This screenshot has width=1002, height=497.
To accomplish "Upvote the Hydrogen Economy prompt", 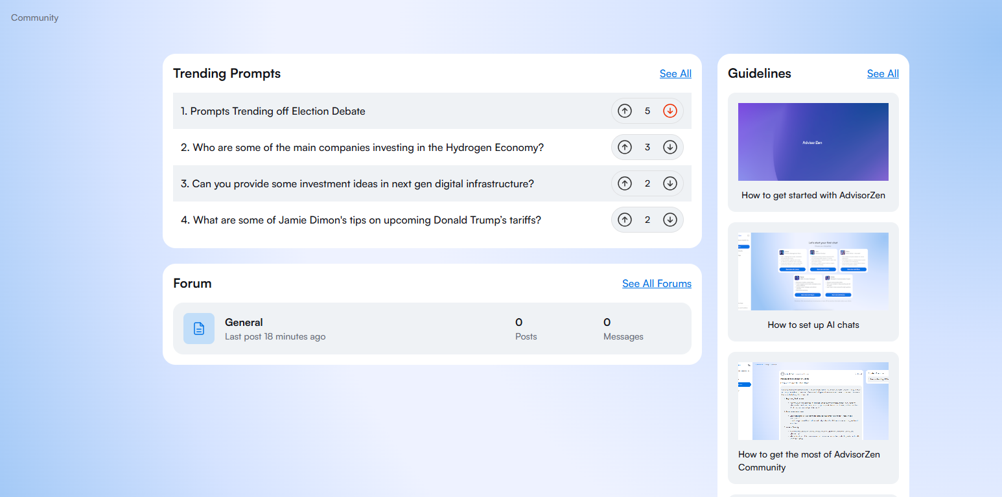I will (x=625, y=147).
